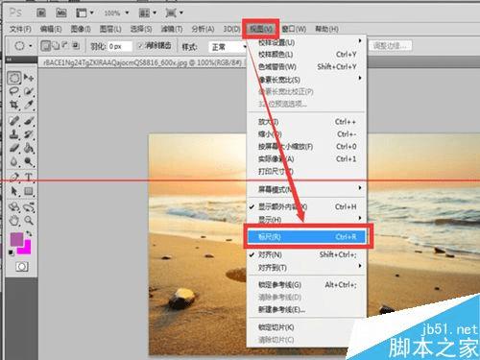
Task: Toggle 锁定参考线(G) lock guides item
Action: [279, 285]
